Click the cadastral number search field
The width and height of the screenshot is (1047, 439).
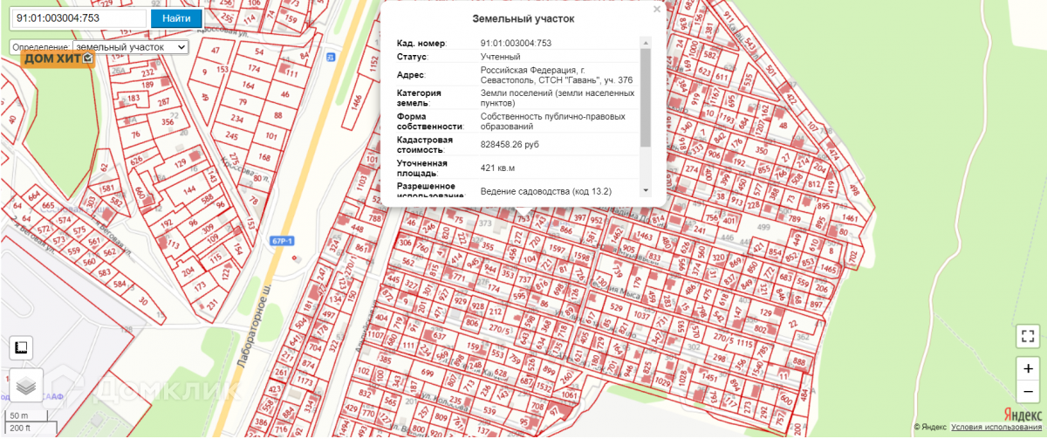pos(79,17)
